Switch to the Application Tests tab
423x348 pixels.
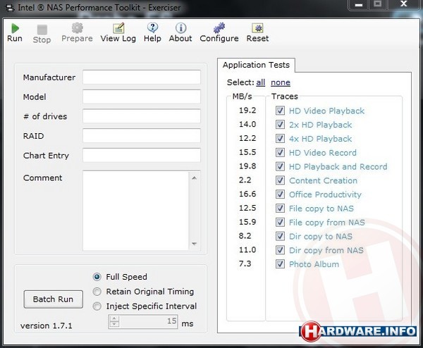[x=256, y=65]
